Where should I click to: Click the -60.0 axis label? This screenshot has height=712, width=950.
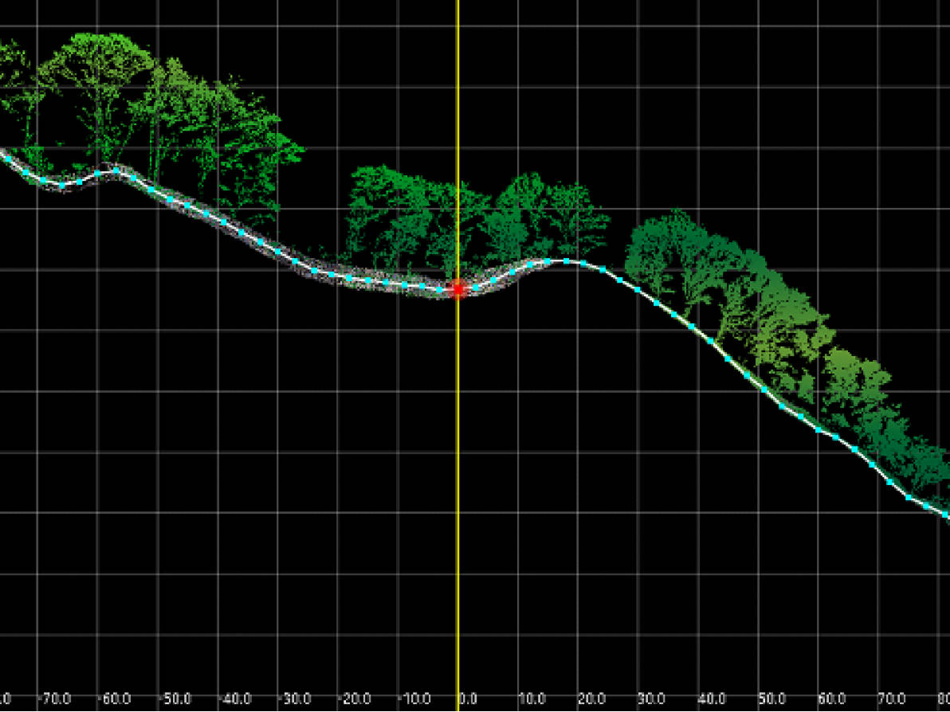click(x=115, y=699)
